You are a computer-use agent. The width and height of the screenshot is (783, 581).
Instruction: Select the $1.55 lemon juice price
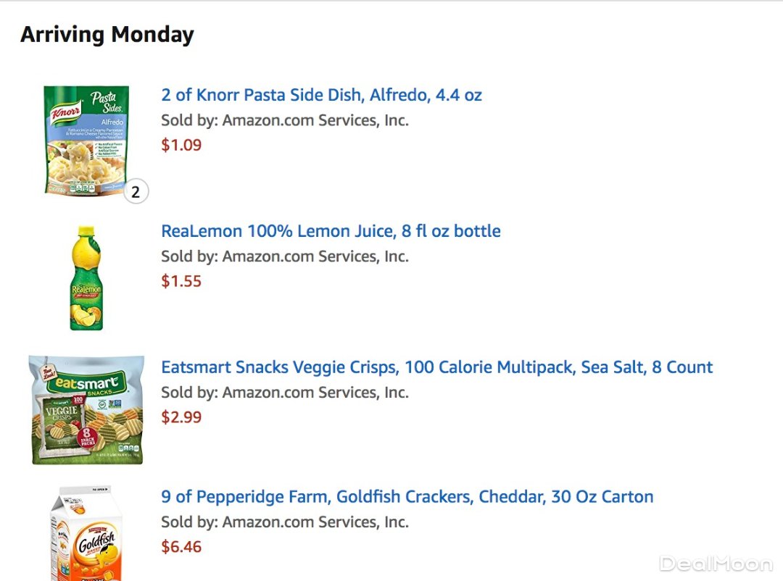pos(181,281)
